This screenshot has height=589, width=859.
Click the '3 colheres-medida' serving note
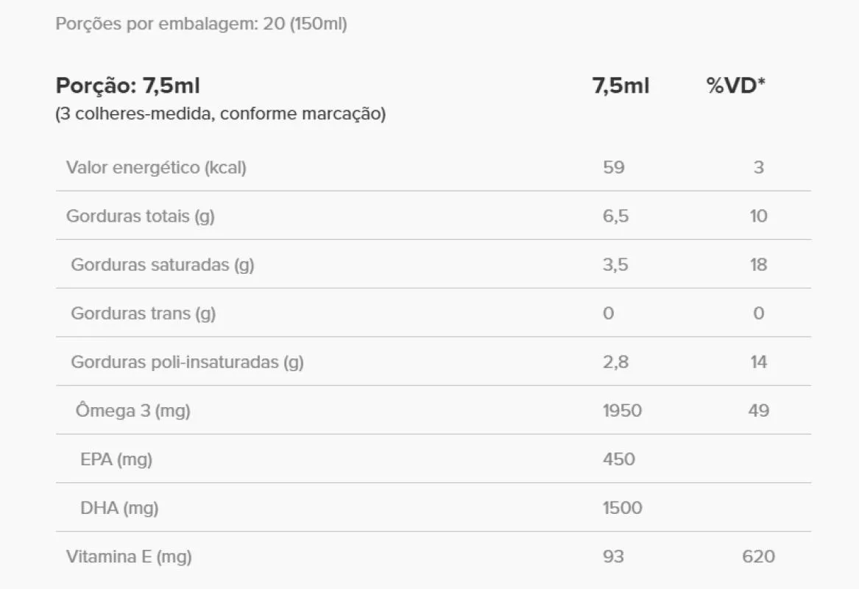coord(220,115)
